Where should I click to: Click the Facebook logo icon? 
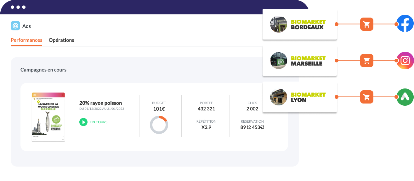pyautogui.click(x=405, y=24)
